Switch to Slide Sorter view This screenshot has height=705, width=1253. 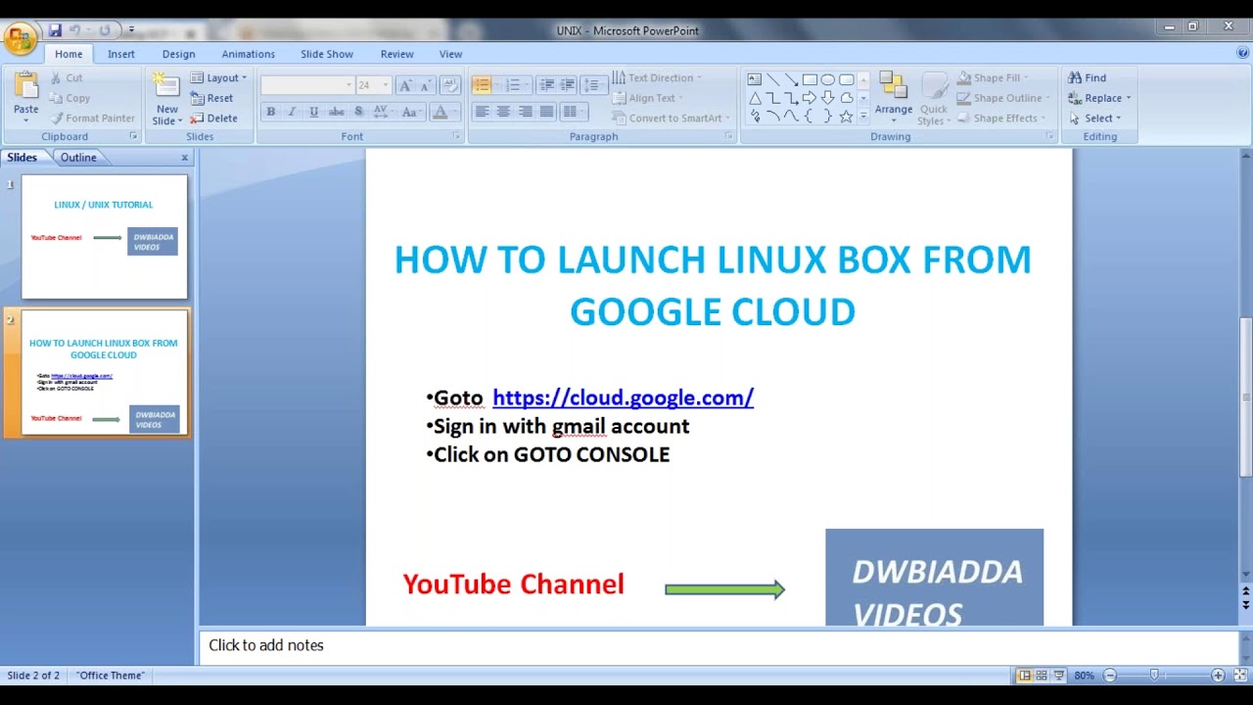(1042, 676)
